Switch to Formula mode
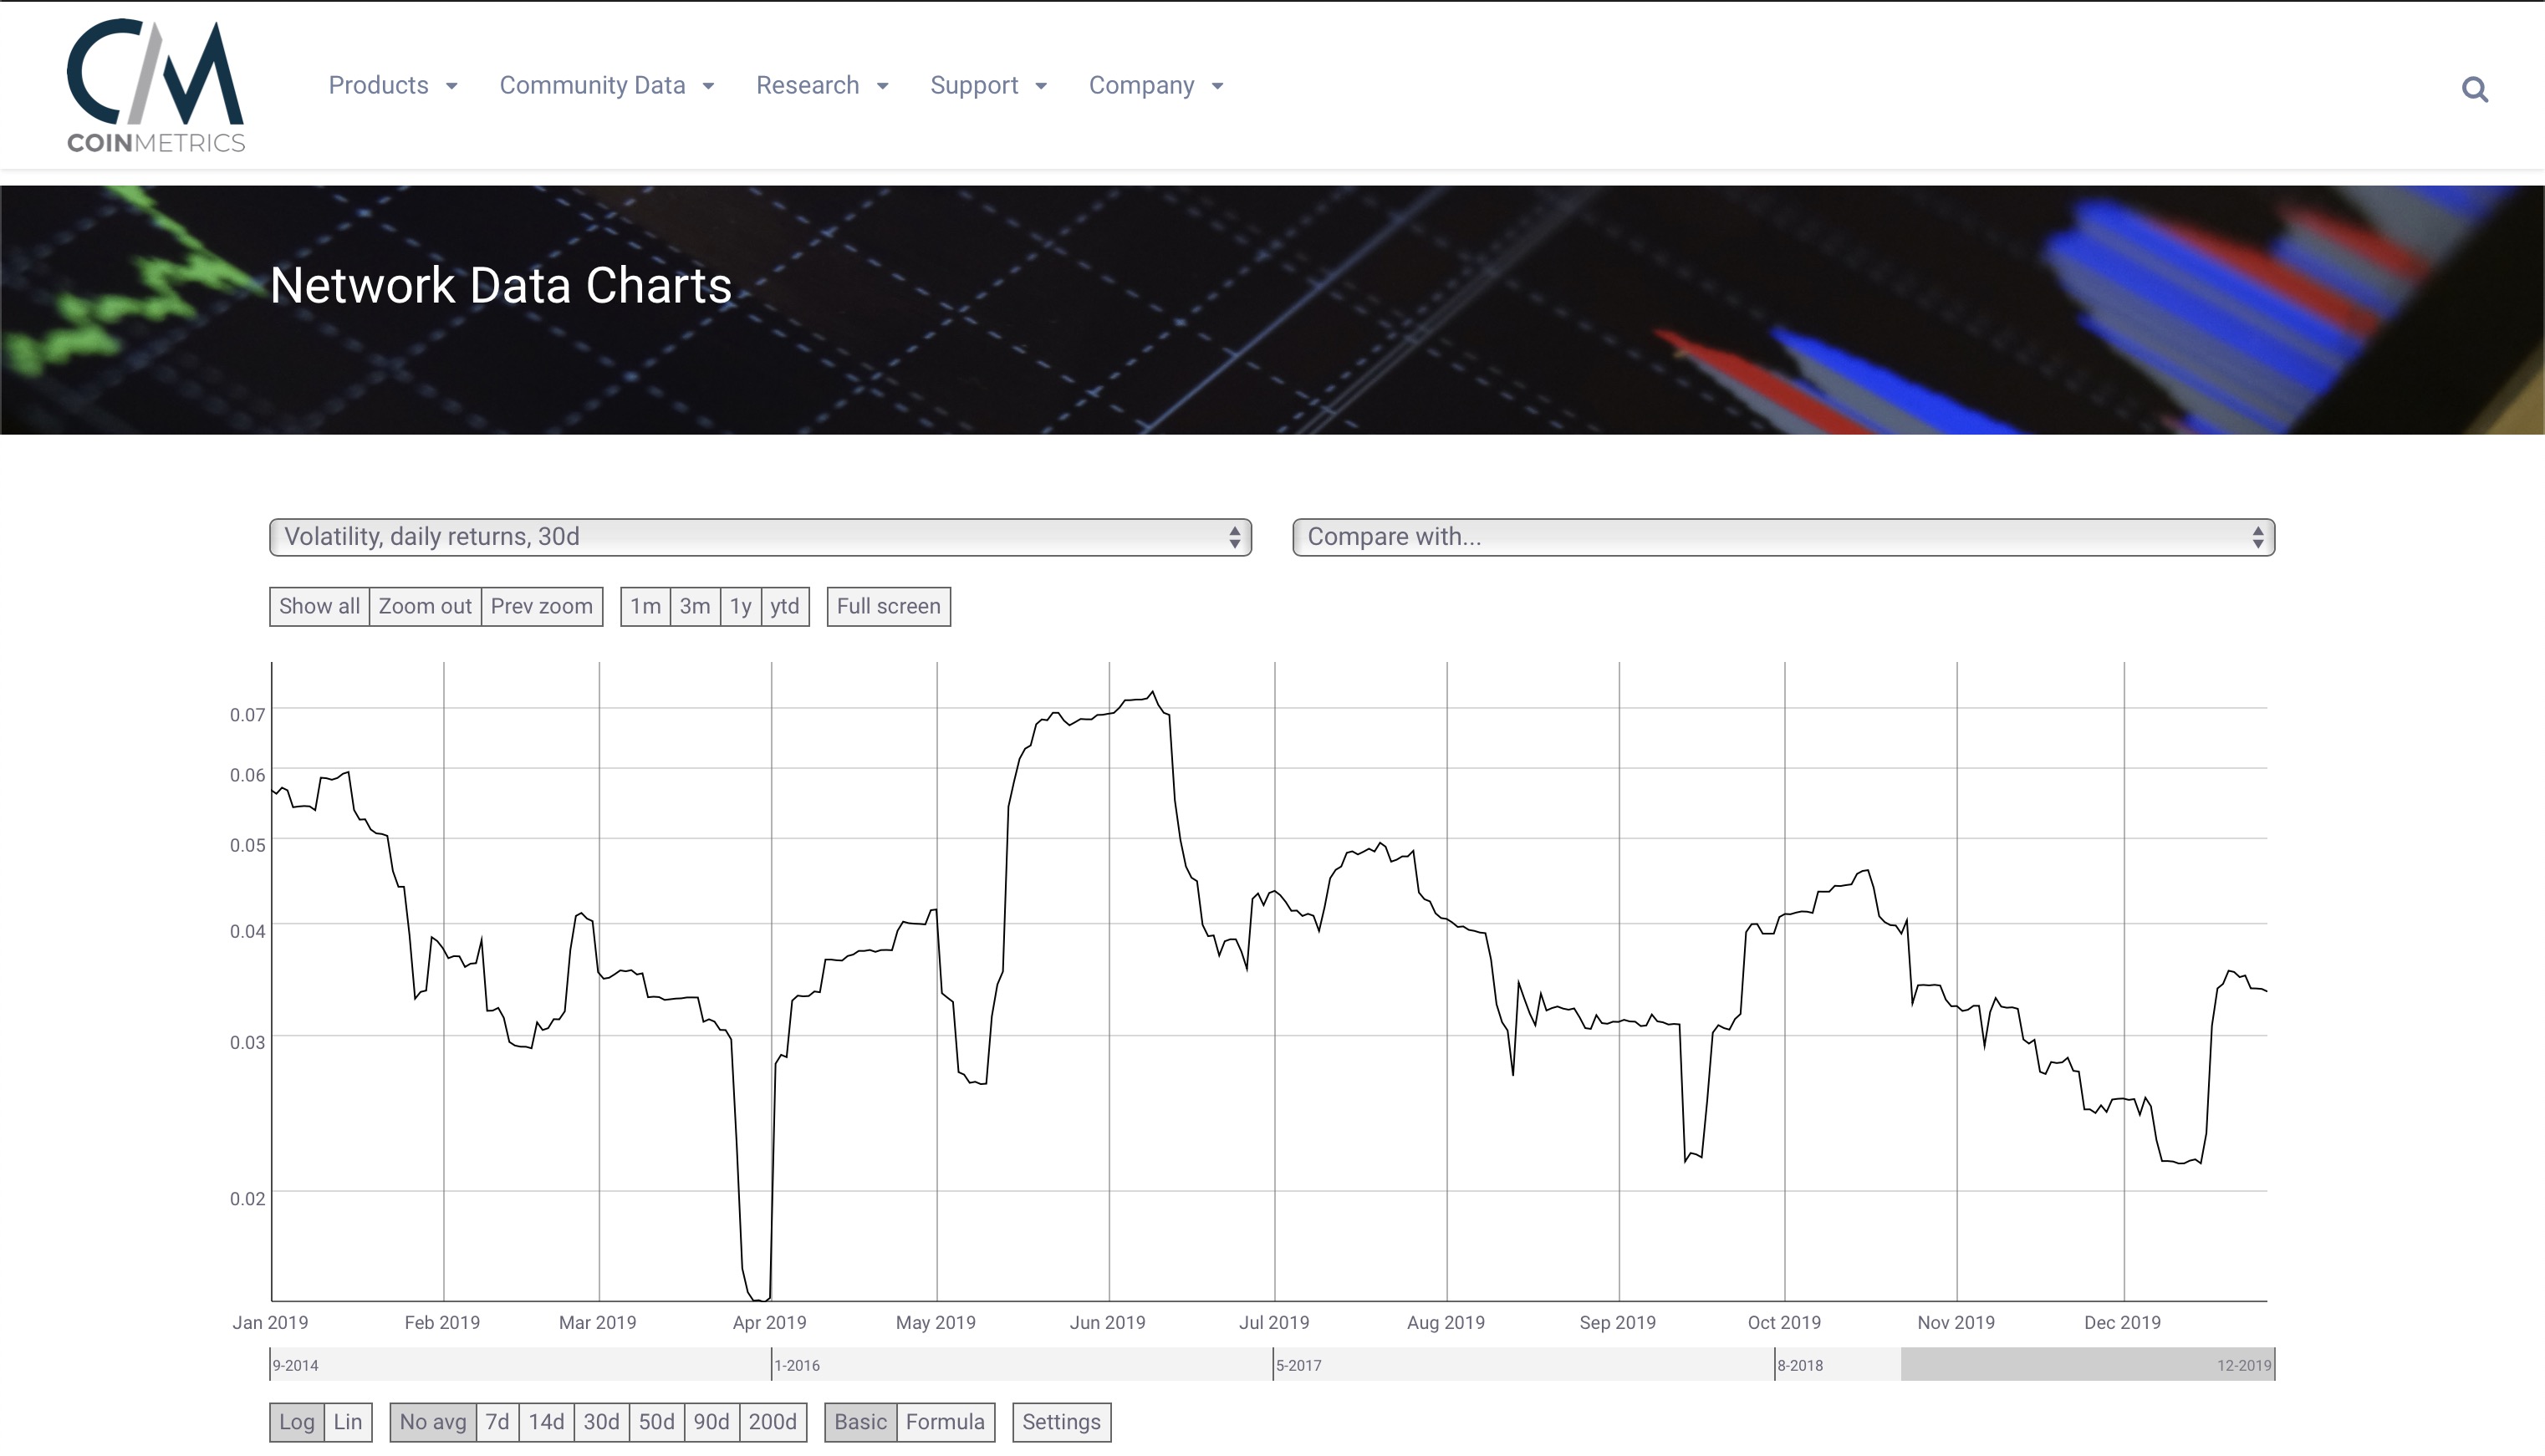This screenshot has width=2545, height=1456. (945, 1422)
